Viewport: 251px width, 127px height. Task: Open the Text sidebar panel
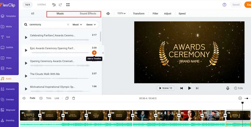pos(6,37)
